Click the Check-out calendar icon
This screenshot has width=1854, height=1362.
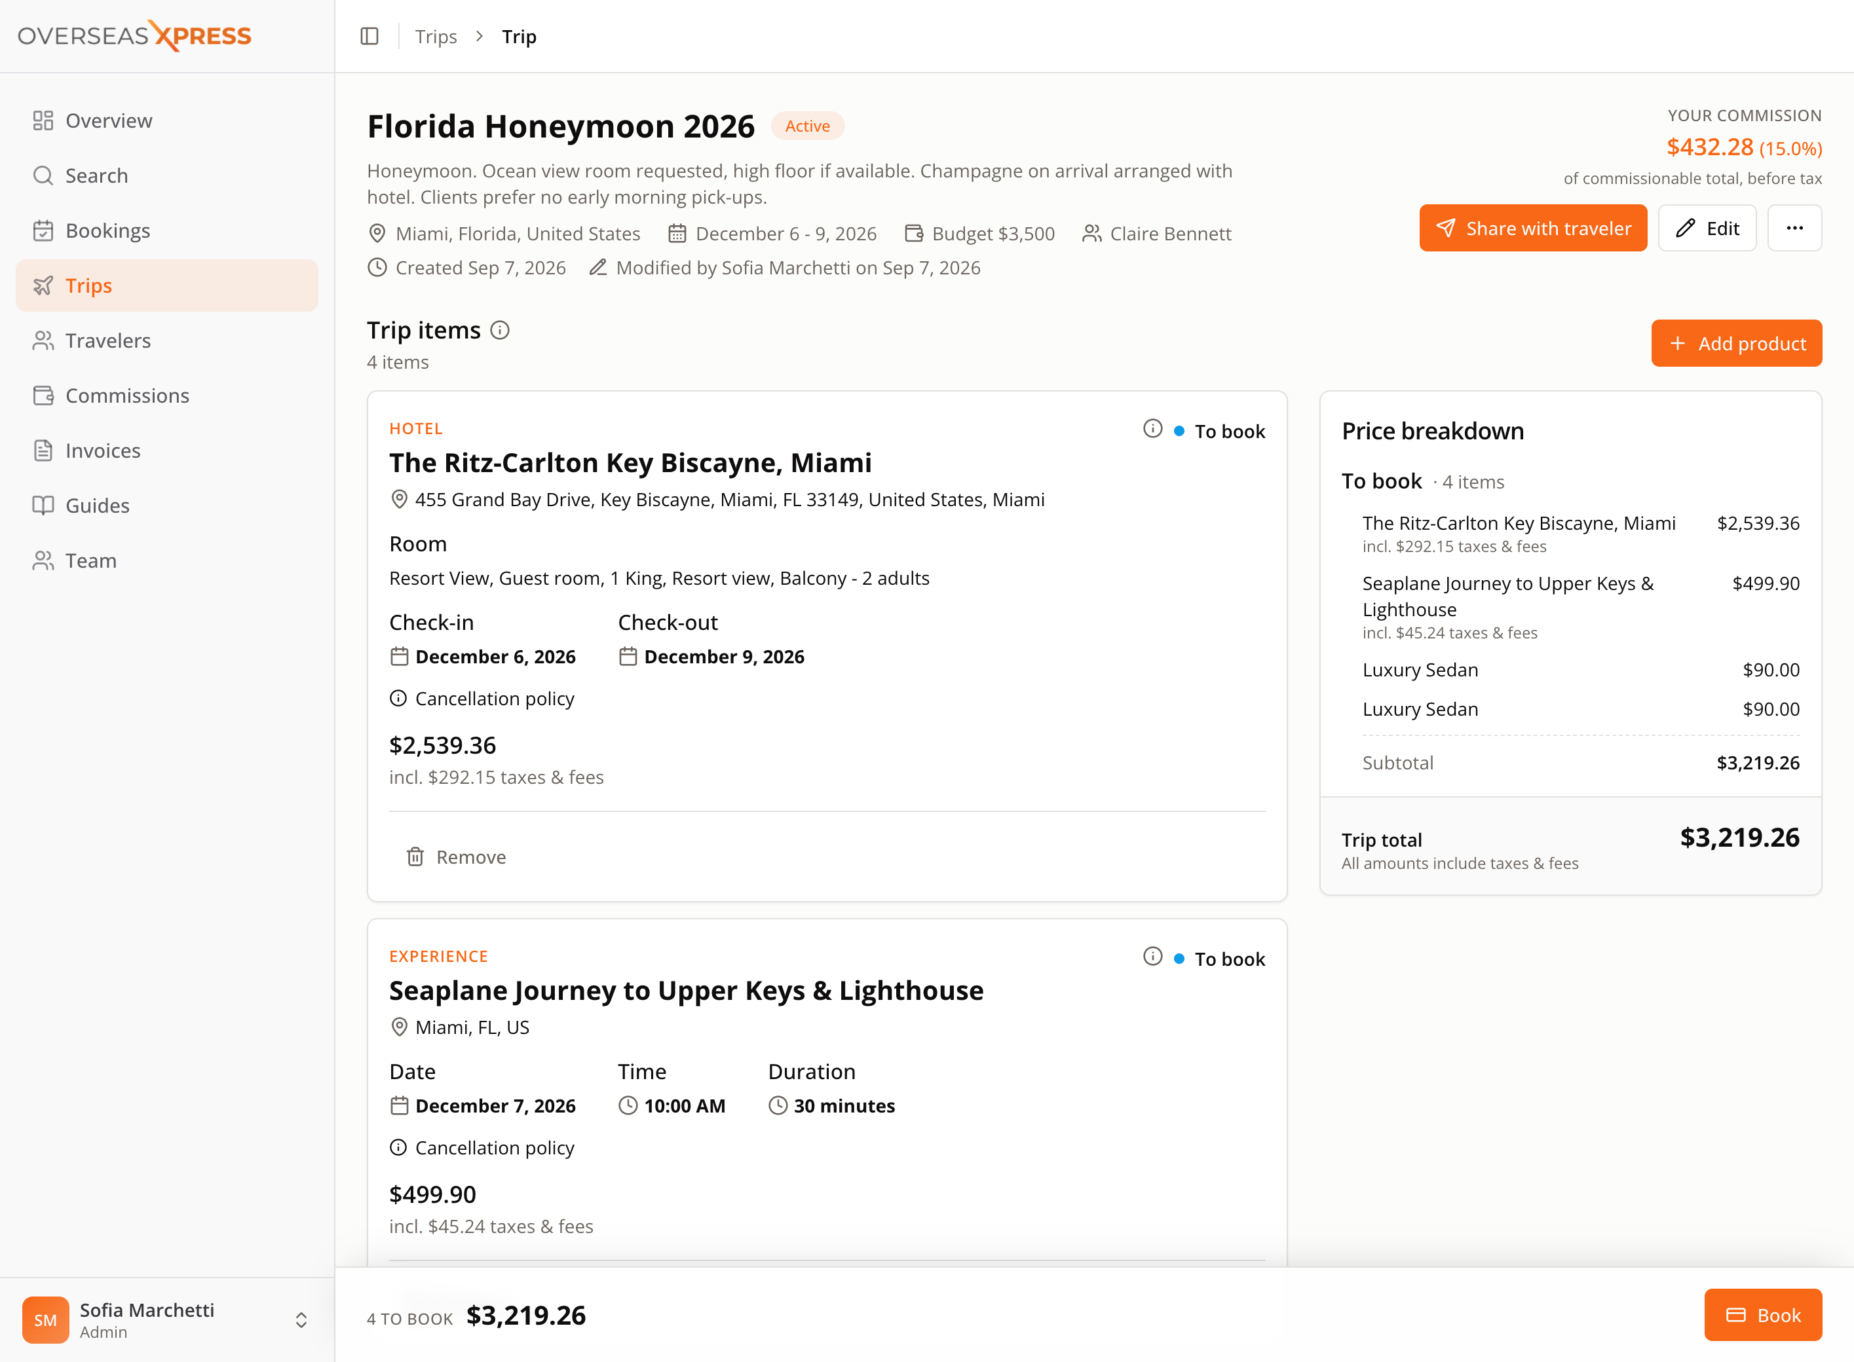tap(628, 656)
